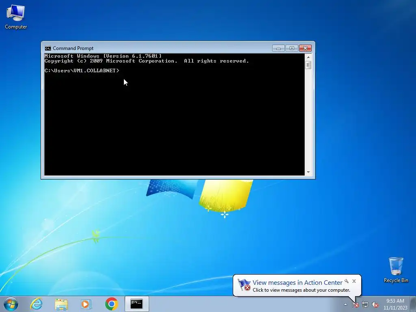Launch Google Chrome from the taskbar
Screen dimensions: 416x312
click(111, 304)
